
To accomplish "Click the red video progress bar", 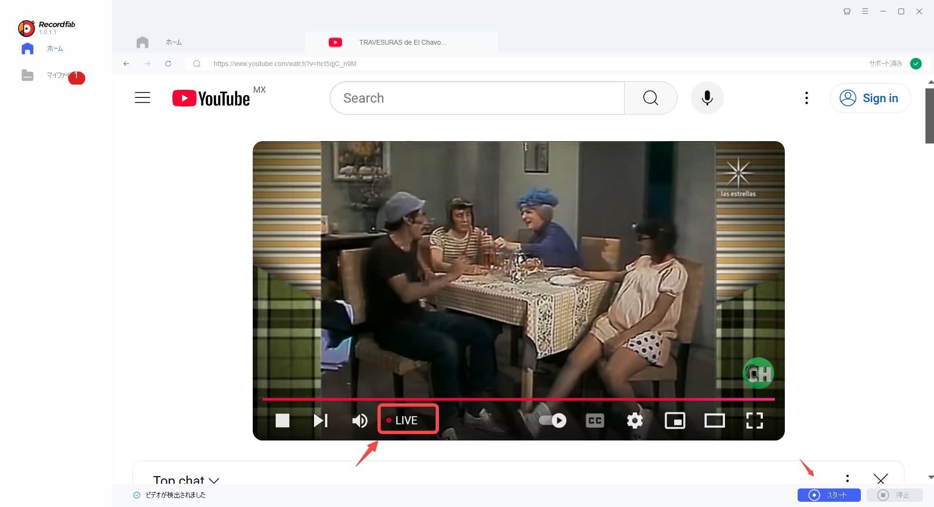I will point(519,399).
